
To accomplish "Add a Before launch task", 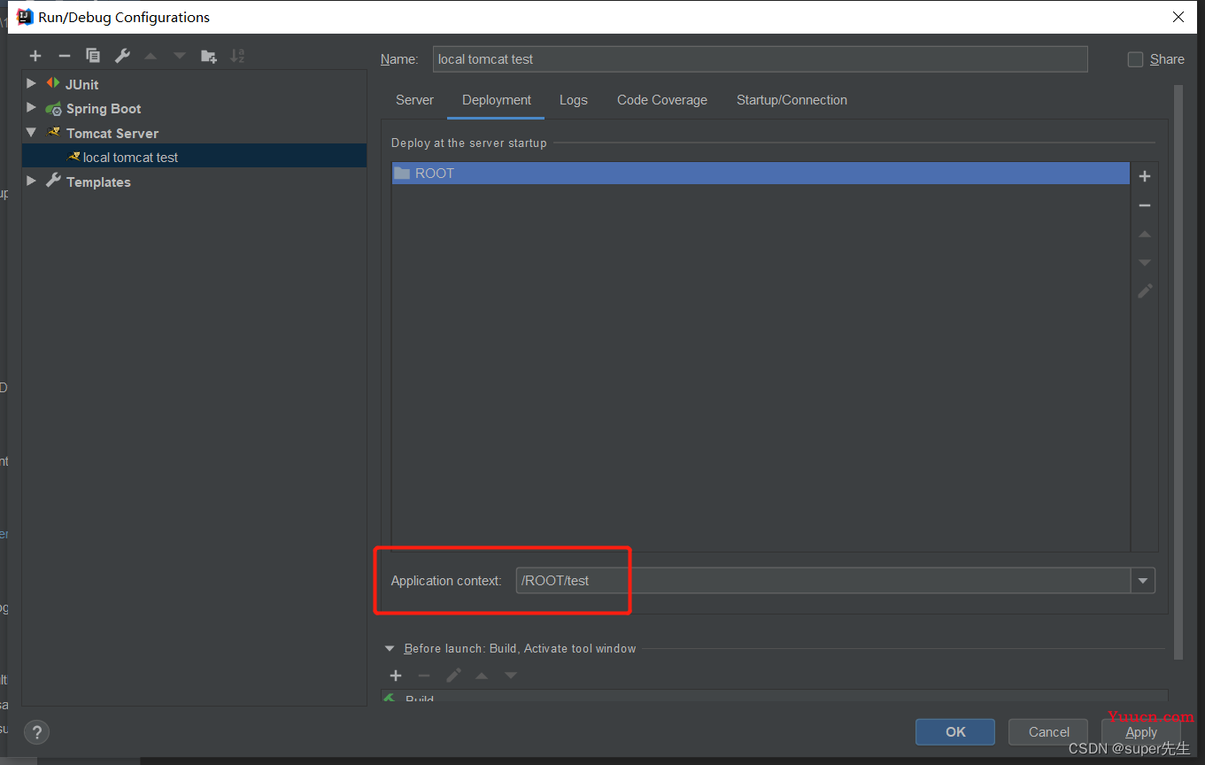I will pyautogui.click(x=396, y=676).
